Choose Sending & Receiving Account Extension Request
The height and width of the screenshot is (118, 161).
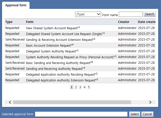pyautogui.click(x=59, y=40)
